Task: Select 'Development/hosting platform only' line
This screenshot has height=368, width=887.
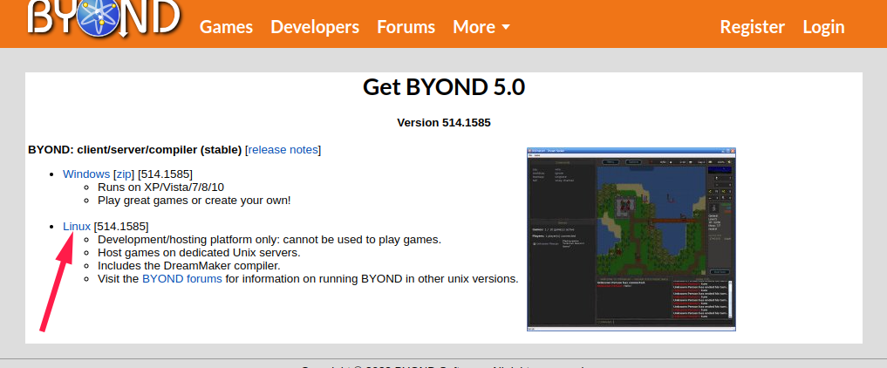Action: [270, 240]
